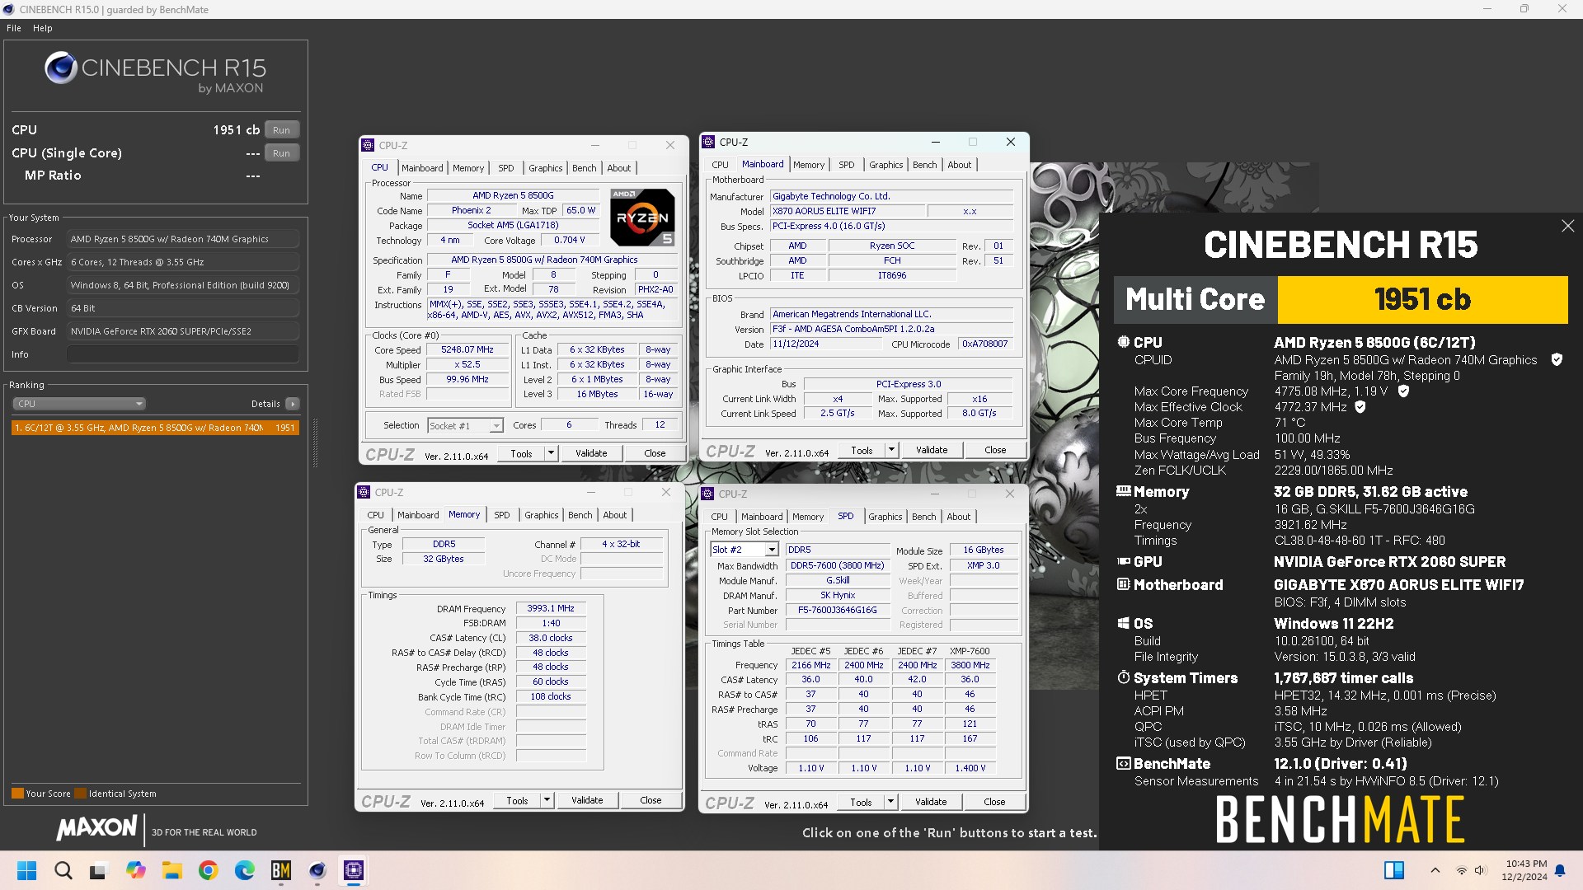Open ranking Details arrow button
The image size is (1583, 890).
(x=293, y=404)
